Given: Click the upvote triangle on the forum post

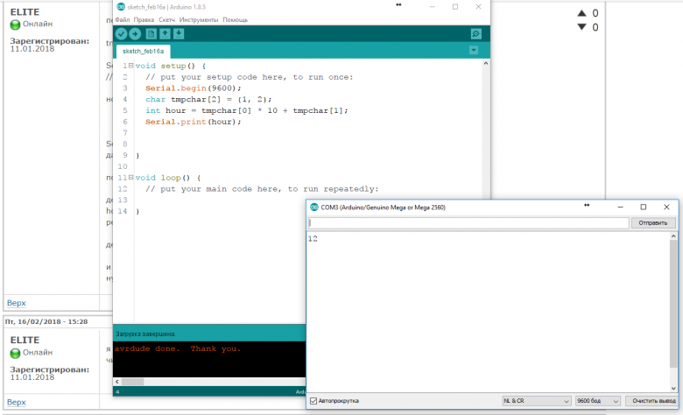Looking at the screenshot, I should point(581,13).
